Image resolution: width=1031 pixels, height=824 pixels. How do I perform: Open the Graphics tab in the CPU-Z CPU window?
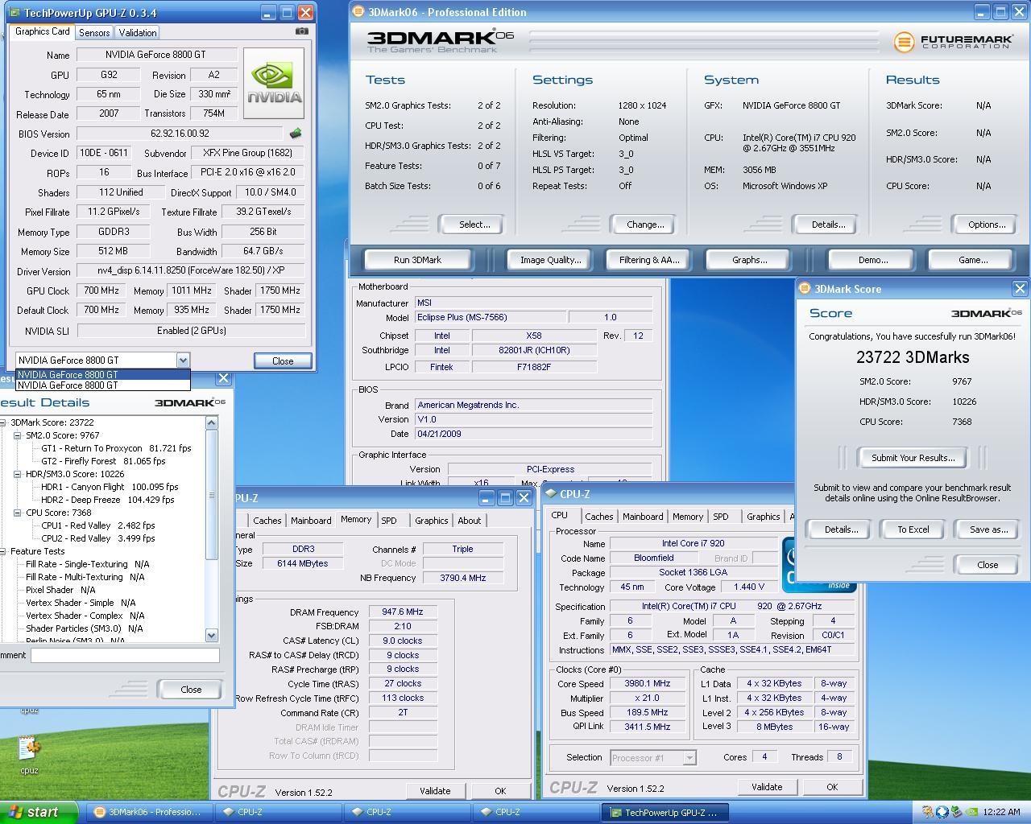click(763, 517)
